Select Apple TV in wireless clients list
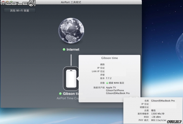 111,88
